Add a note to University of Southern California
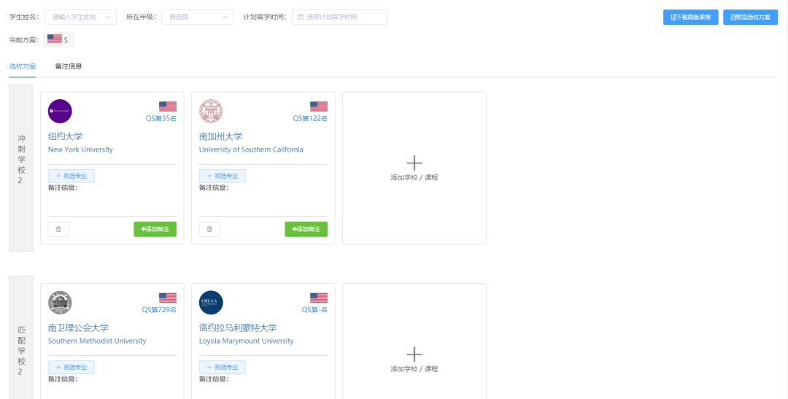Screen dimensions: 788x399 (x=306, y=229)
